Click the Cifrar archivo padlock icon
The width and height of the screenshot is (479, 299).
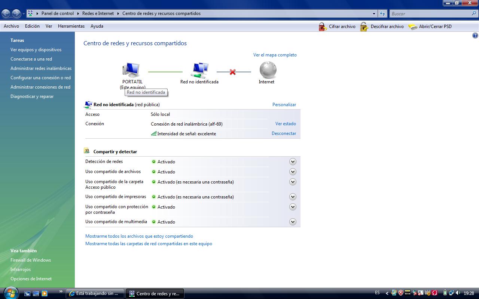(x=323, y=27)
